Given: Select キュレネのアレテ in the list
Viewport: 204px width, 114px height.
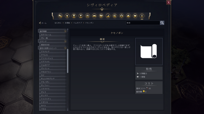Looking at the screenshot, I should pos(53,79).
